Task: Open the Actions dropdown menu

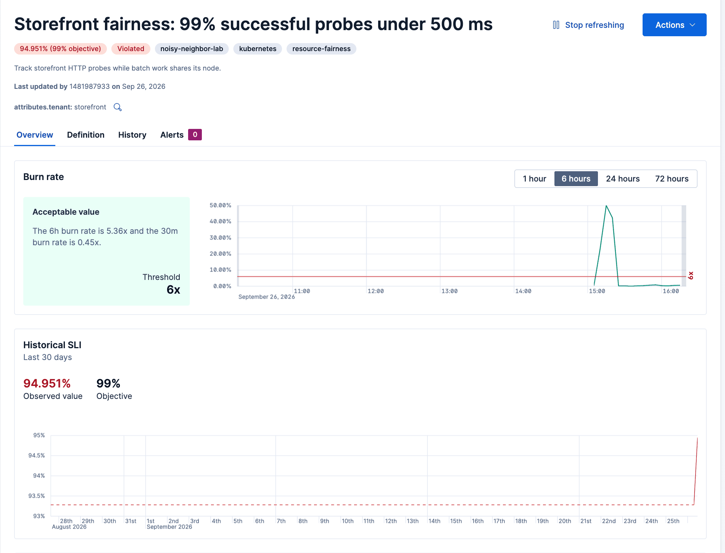Action: click(x=674, y=25)
